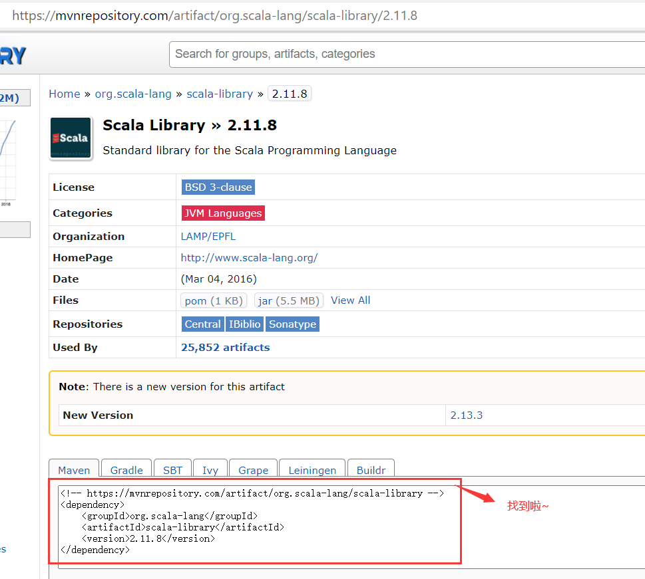Open LAMP/EPFL organization link
The height and width of the screenshot is (579, 645).
pyautogui.click(x=208, y=236)
